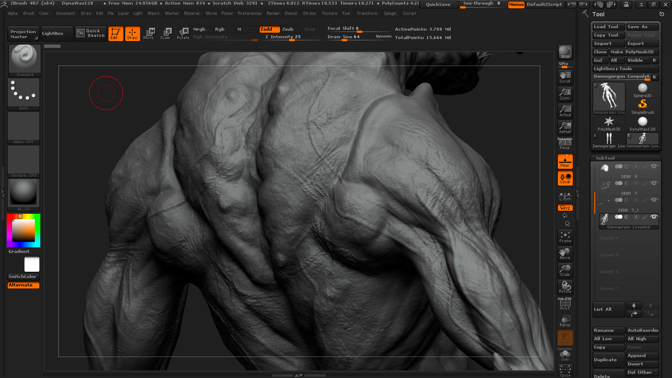
Task: Switch to Move transform mode in top shelf
Action: (x=149, y=34)
